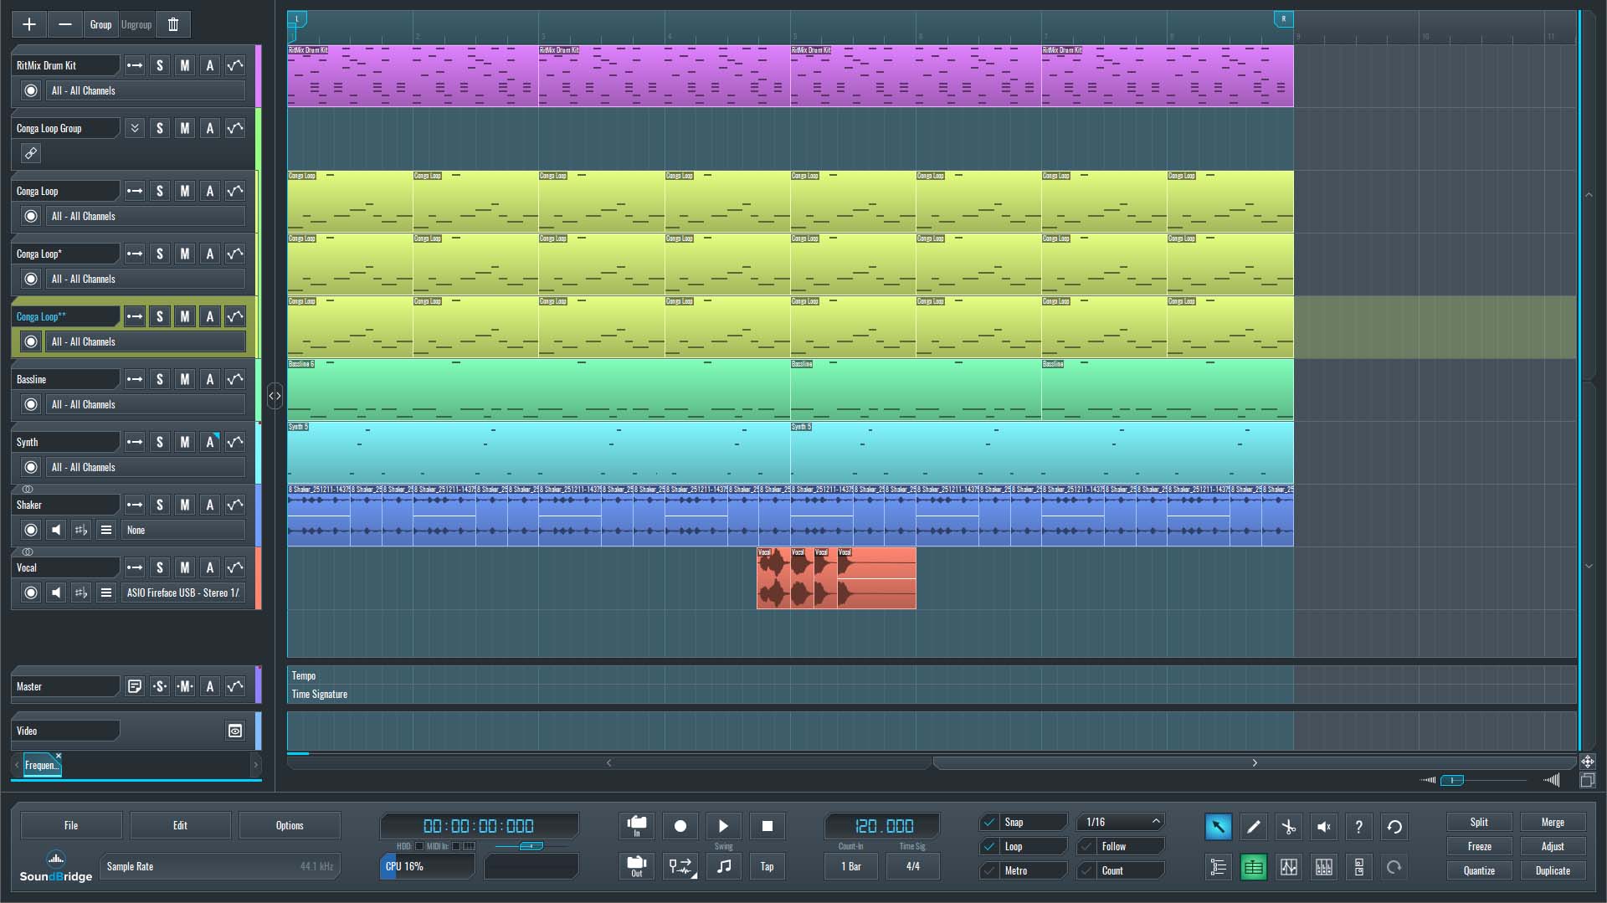Viewport: 1607px width, 903px height.
Task: Solo the Vocal track
Action: 160,567
